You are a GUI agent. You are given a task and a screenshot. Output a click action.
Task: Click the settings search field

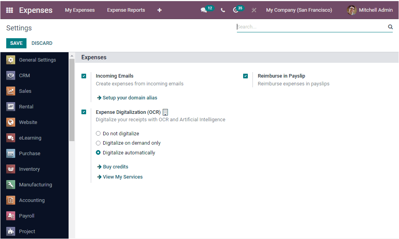click(x=312, y=27)
